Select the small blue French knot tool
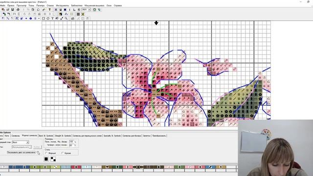This screenshot has height=176, width=313. (26, 19)
